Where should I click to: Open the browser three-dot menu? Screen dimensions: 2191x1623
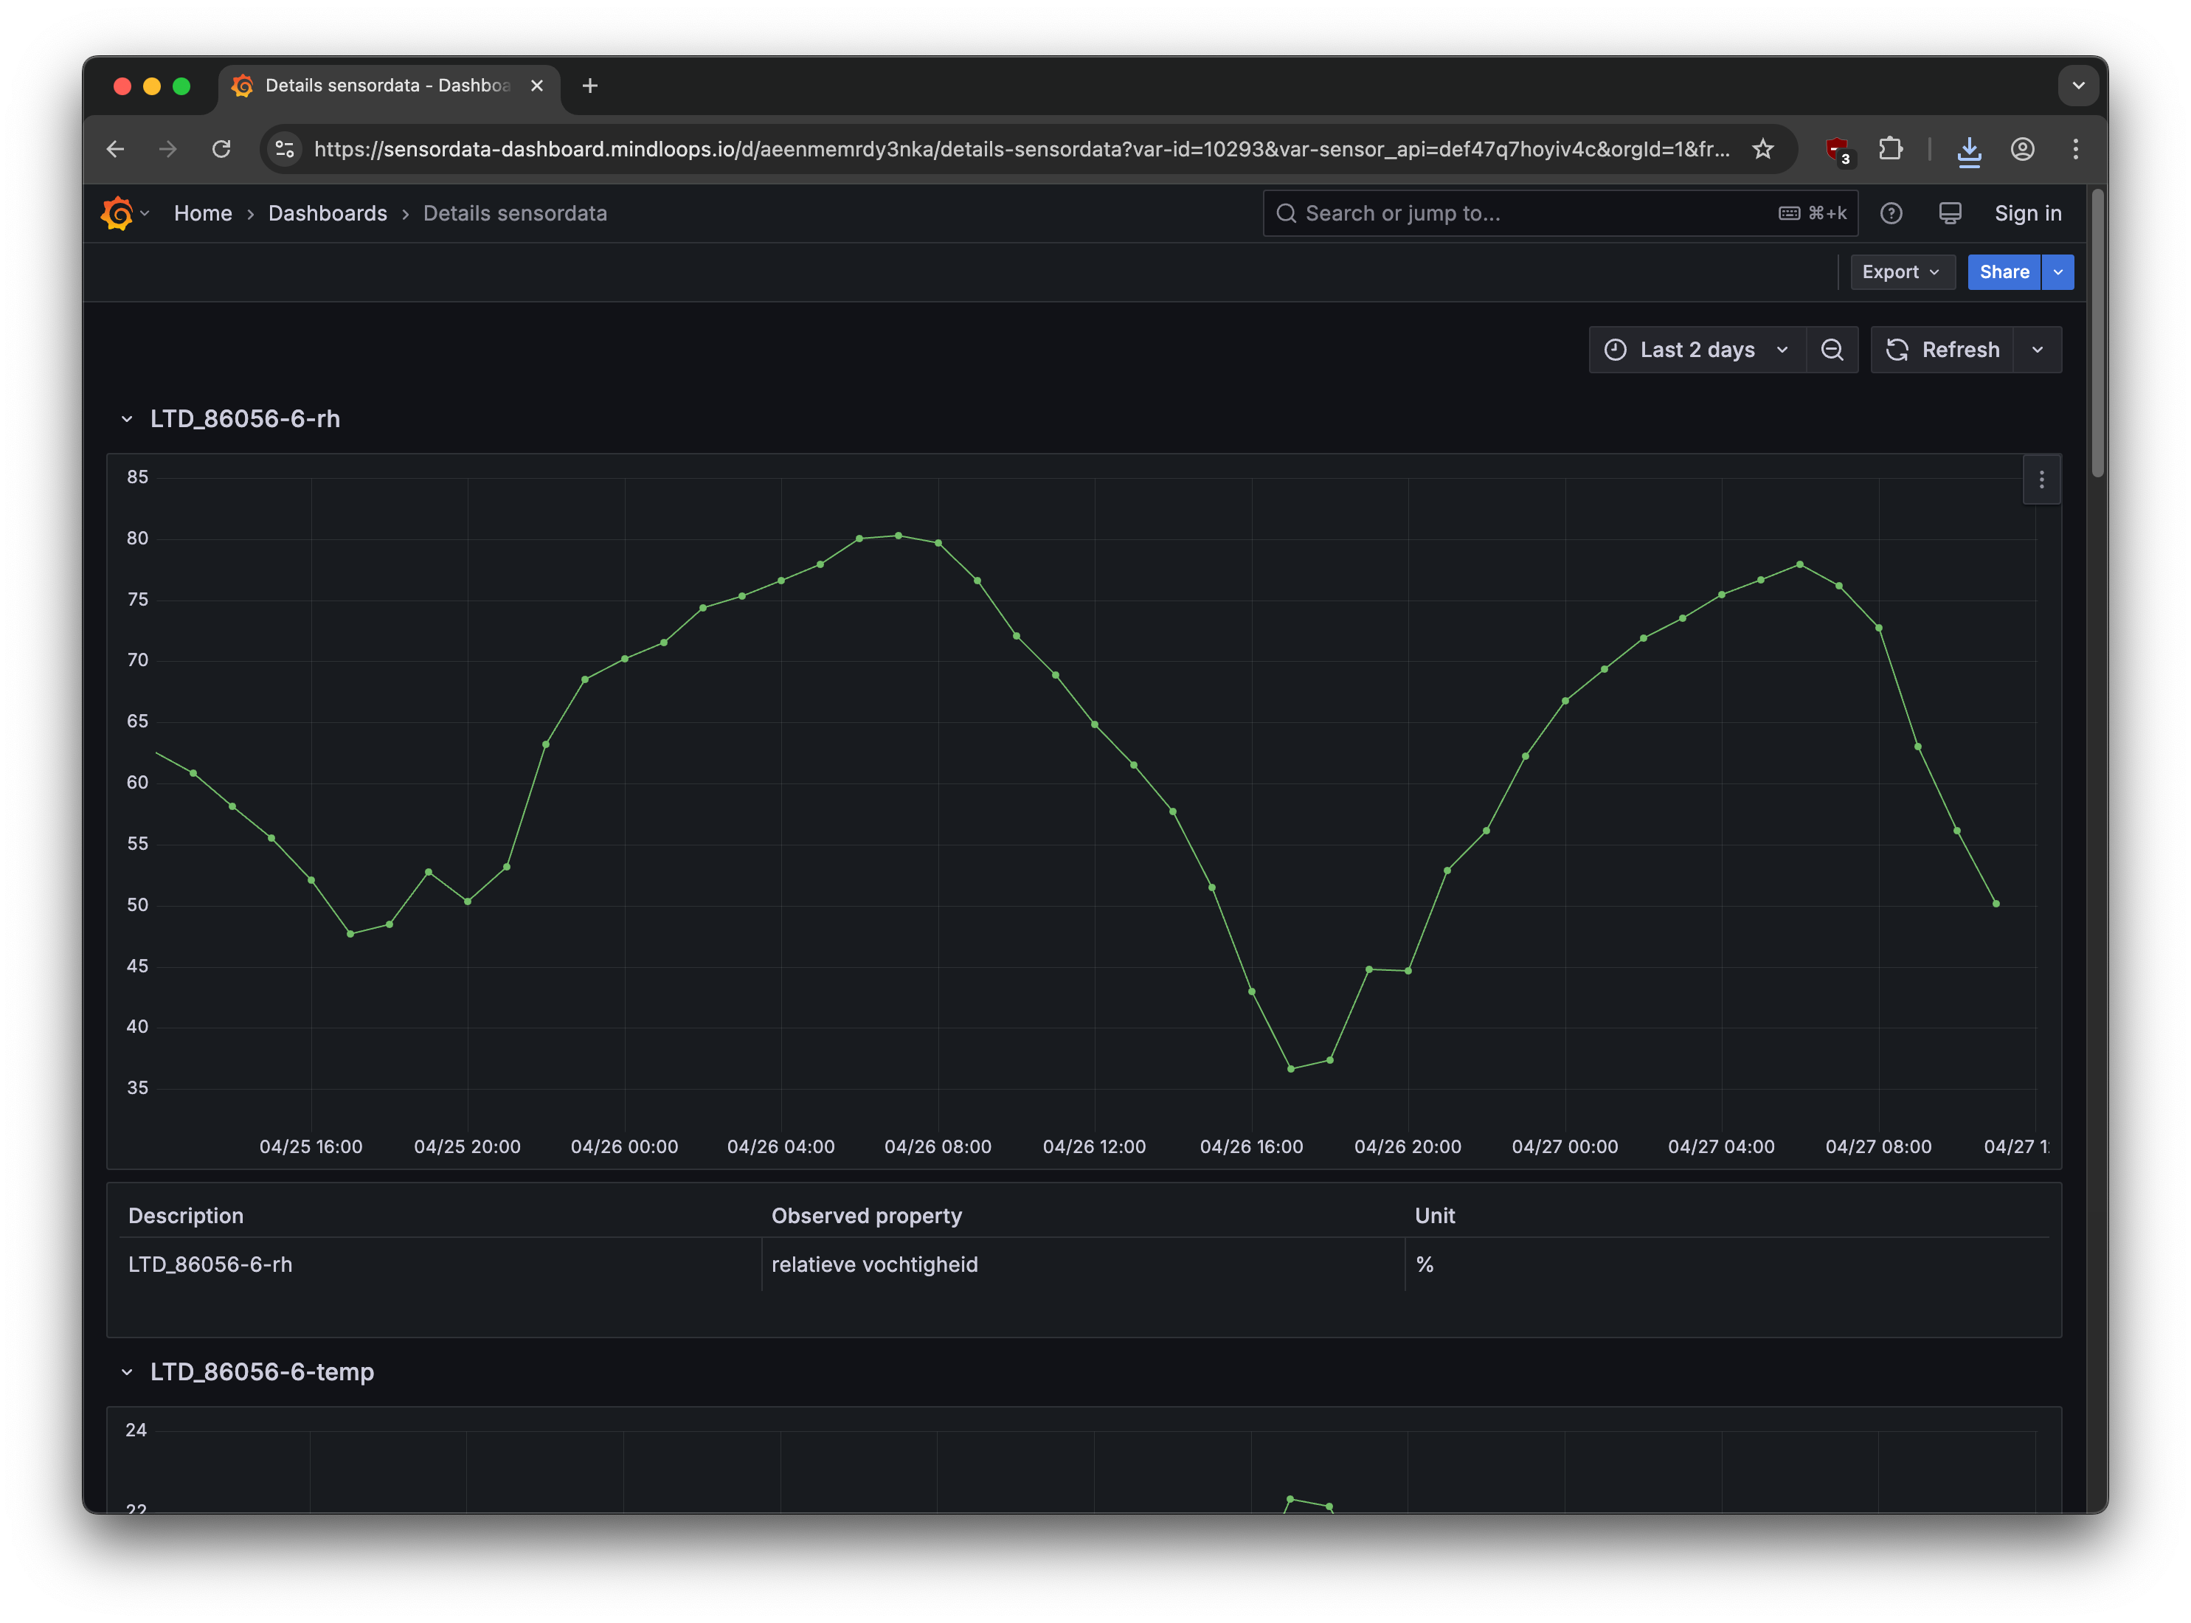coord(2074,148)
